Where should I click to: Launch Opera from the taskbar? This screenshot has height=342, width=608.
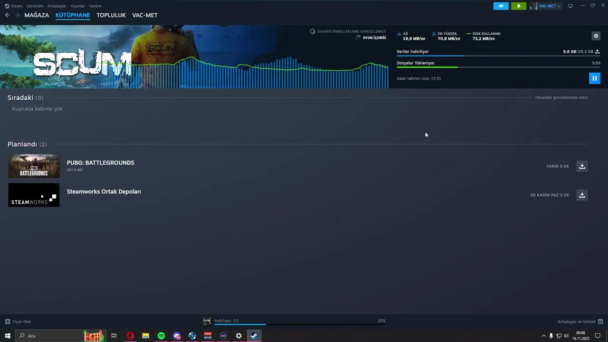[130, 336]
